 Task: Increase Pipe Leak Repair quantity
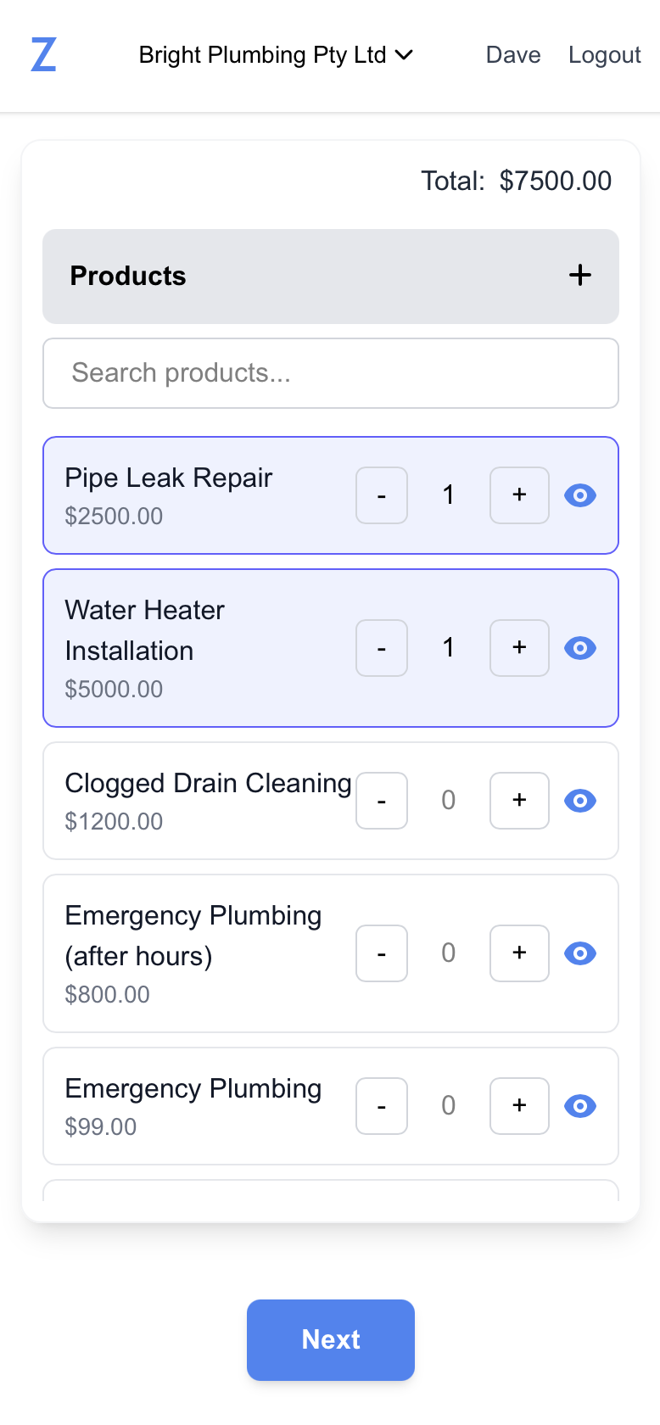(519, 495)
